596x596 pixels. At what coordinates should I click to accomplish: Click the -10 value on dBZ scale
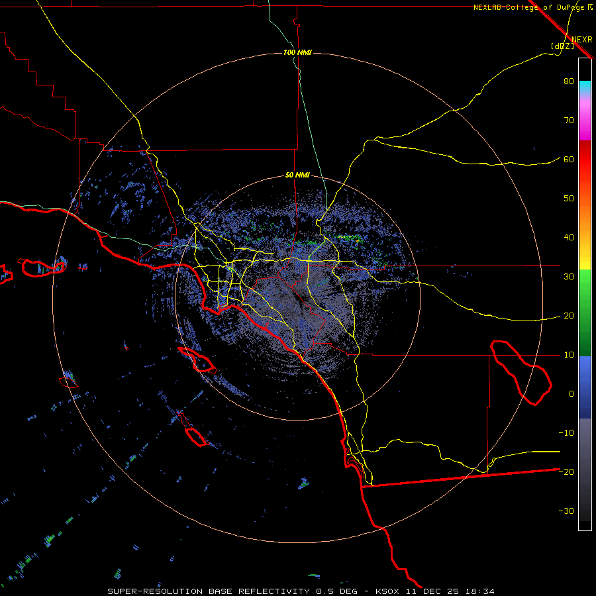pyautogui.click(x=566, y=433)
